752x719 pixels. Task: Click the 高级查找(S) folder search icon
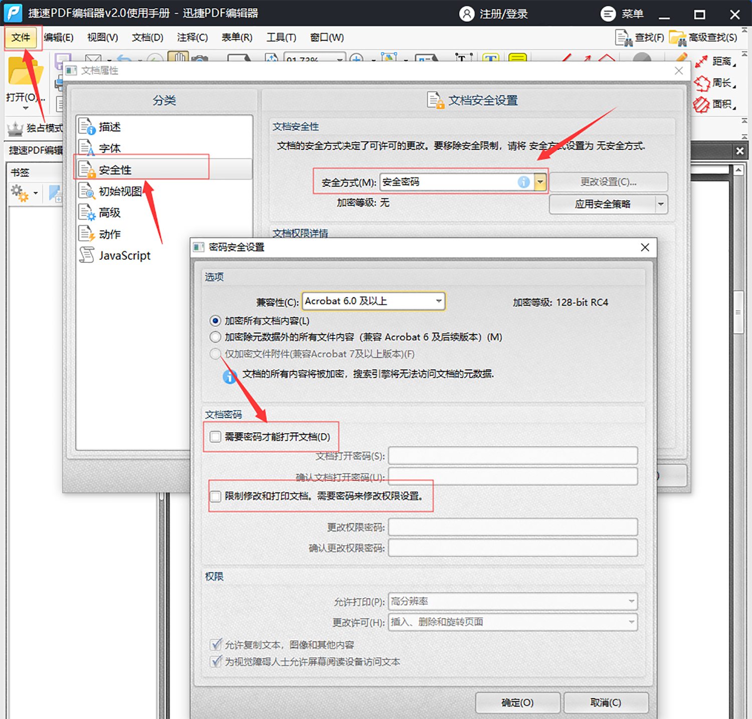pyautogui.click(x=678, y=38)
